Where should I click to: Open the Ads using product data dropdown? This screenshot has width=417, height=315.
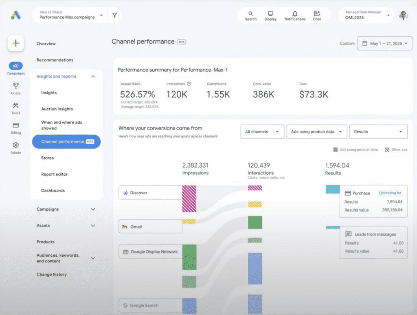317,132
